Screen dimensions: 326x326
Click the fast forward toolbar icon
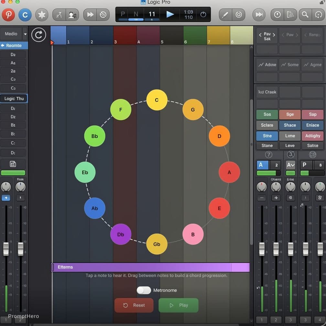(90, 15)
